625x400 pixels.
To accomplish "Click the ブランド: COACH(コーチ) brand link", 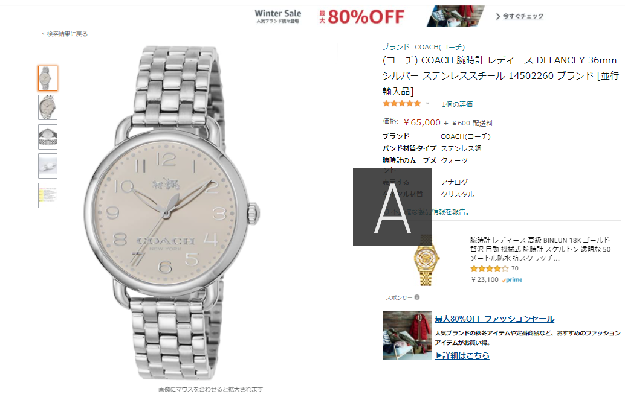I will pyautogui.click(x=423, y=47).
